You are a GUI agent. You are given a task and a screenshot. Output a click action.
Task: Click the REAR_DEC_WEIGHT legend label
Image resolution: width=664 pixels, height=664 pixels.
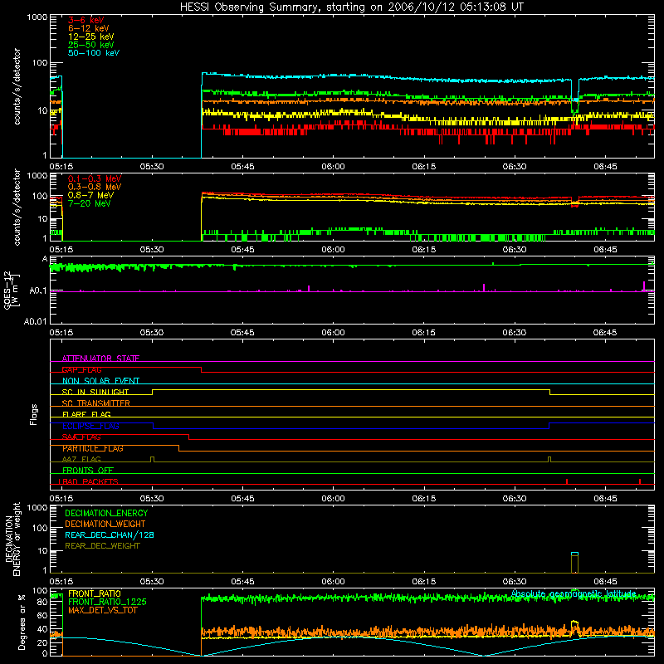coord(102,546)
